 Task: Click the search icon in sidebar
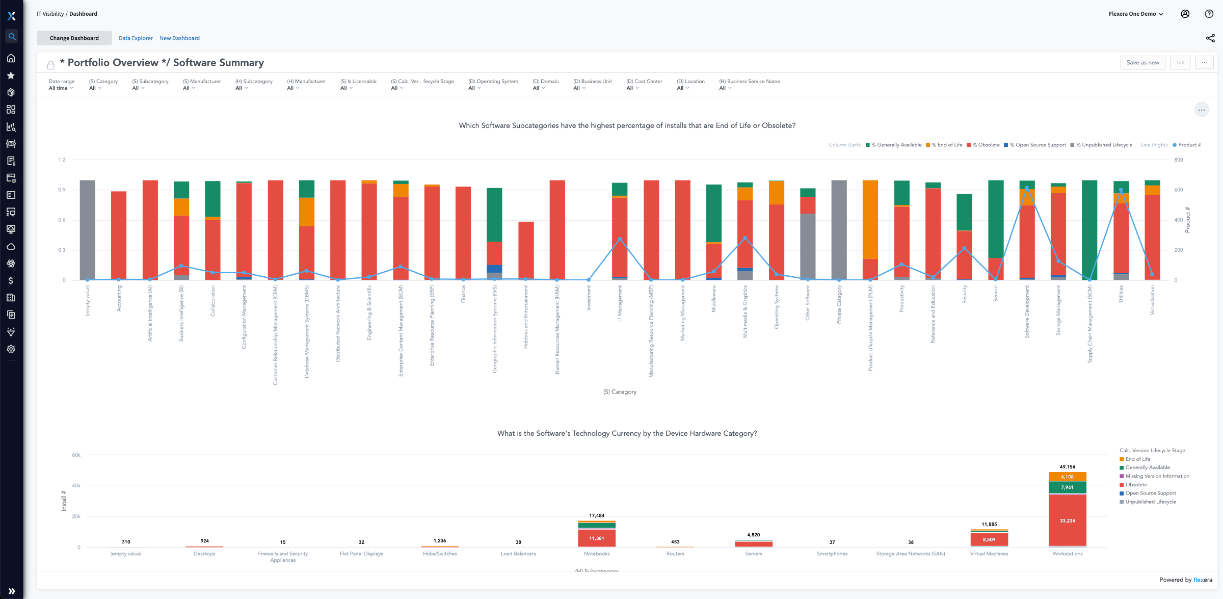12,37
